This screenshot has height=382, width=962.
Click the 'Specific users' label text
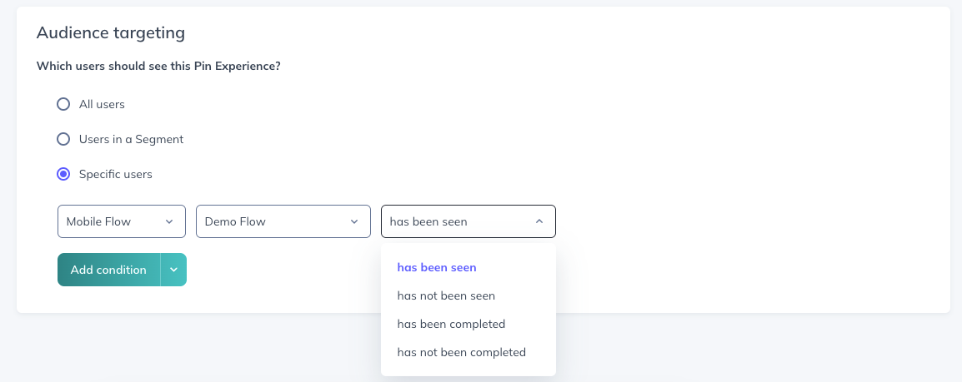115,174
